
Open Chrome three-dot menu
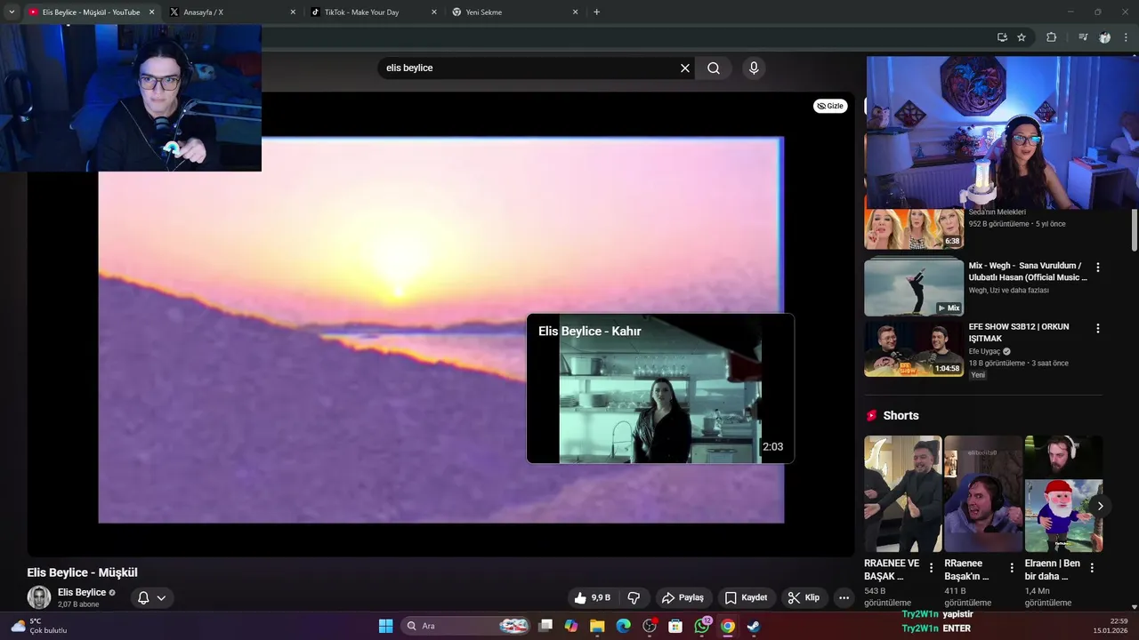point(1126,37)
